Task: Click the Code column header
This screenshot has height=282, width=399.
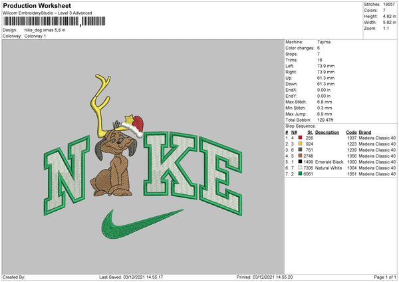Action: coord(351,132)
